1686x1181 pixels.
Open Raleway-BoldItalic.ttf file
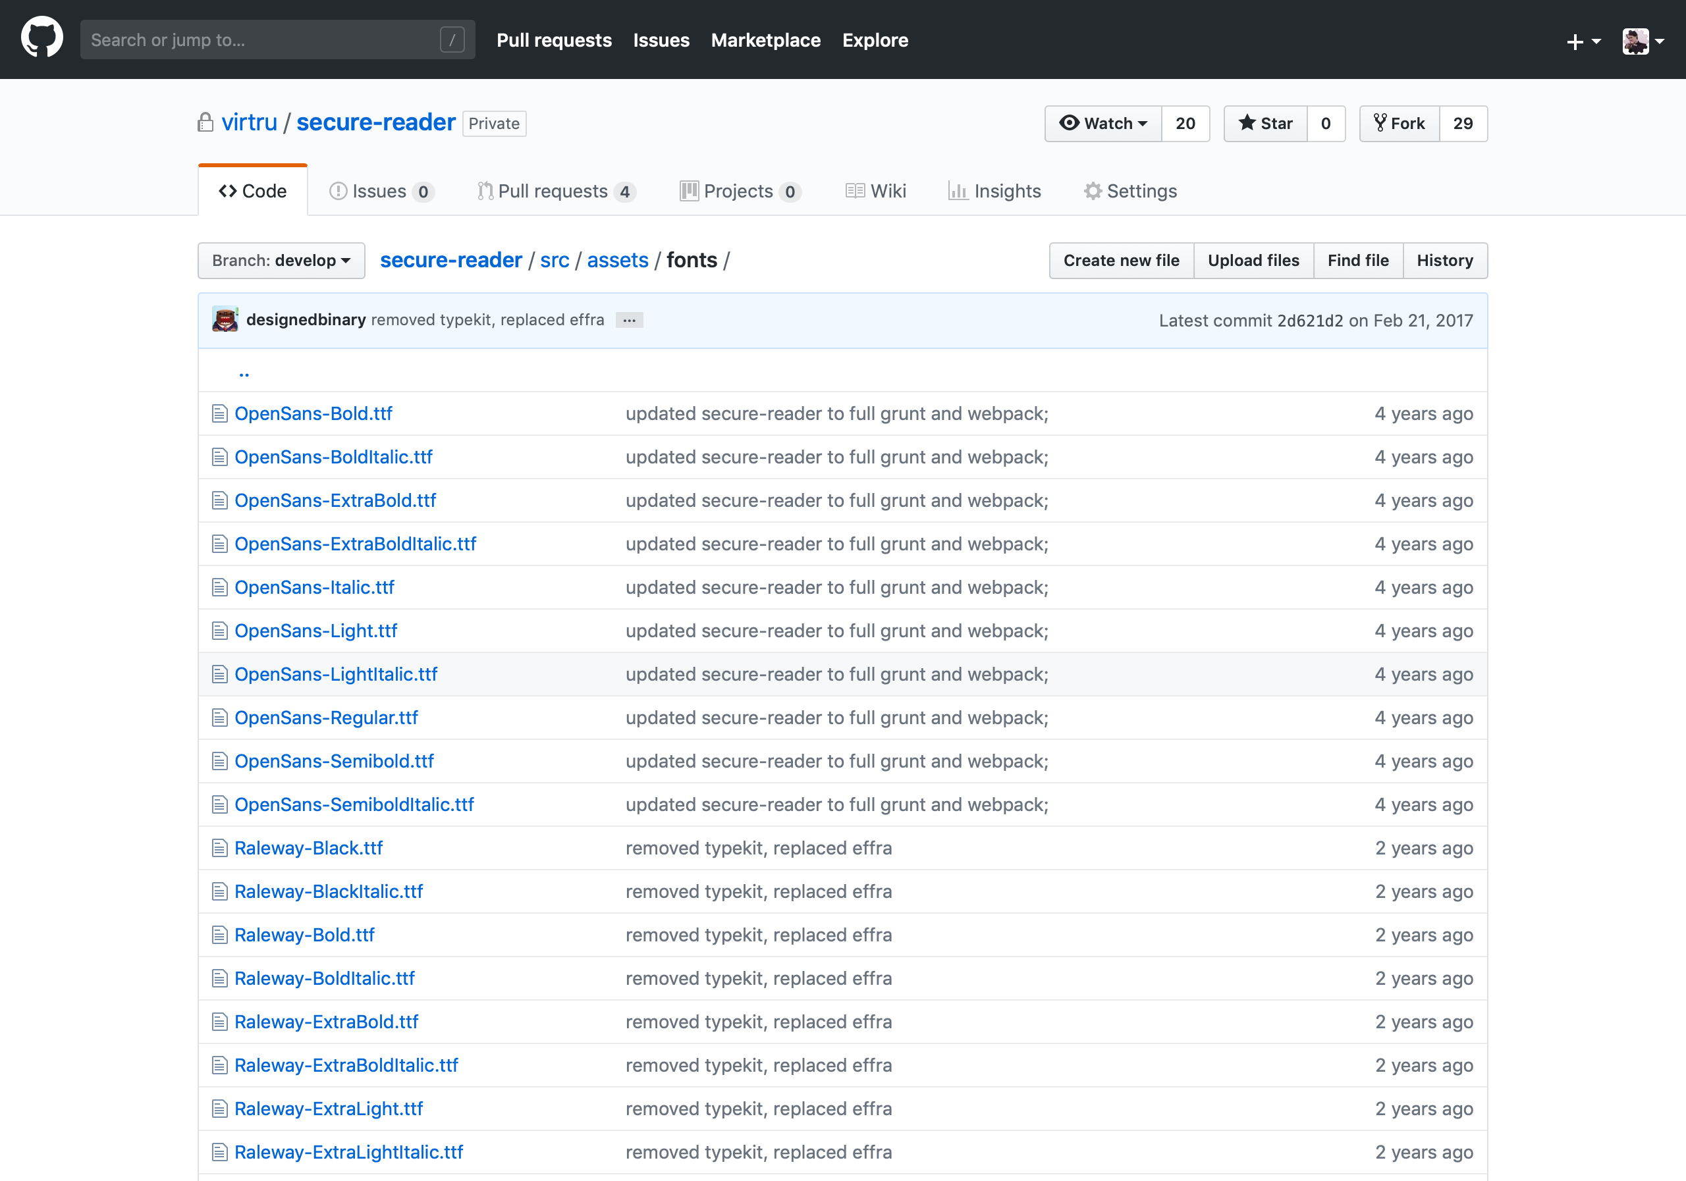click(325, 978)
